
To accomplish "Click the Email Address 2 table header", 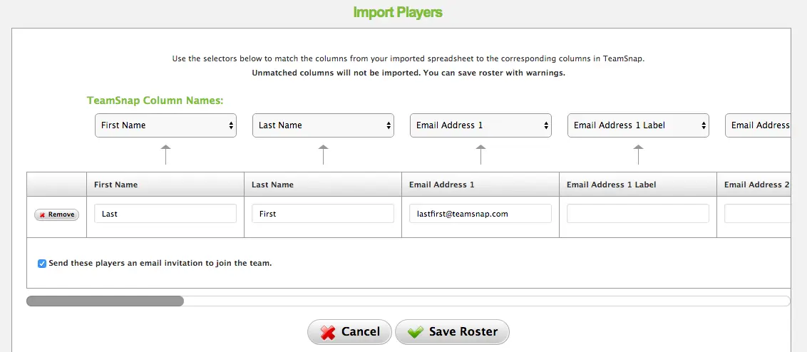I will pyautogui.click(x=754, y=185).
